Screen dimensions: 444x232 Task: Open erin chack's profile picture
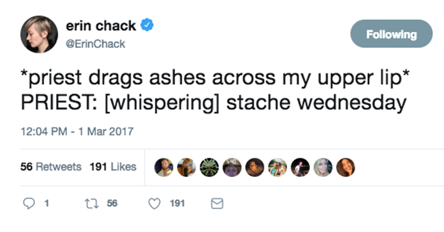coord(39,34)
